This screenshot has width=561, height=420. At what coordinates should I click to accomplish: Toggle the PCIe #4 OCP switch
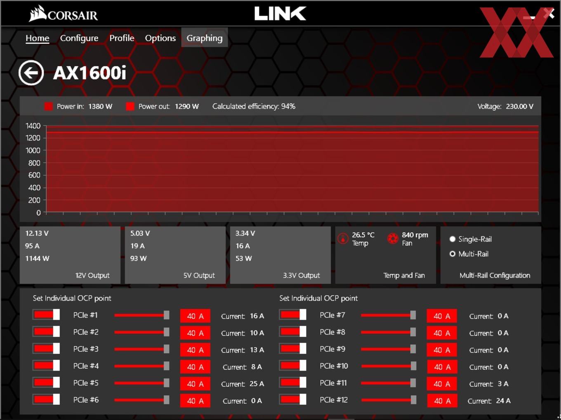coord(46,366)
